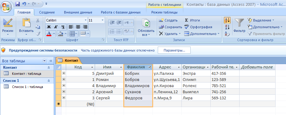Expand record row for Дмитрий

click(64, 73)
